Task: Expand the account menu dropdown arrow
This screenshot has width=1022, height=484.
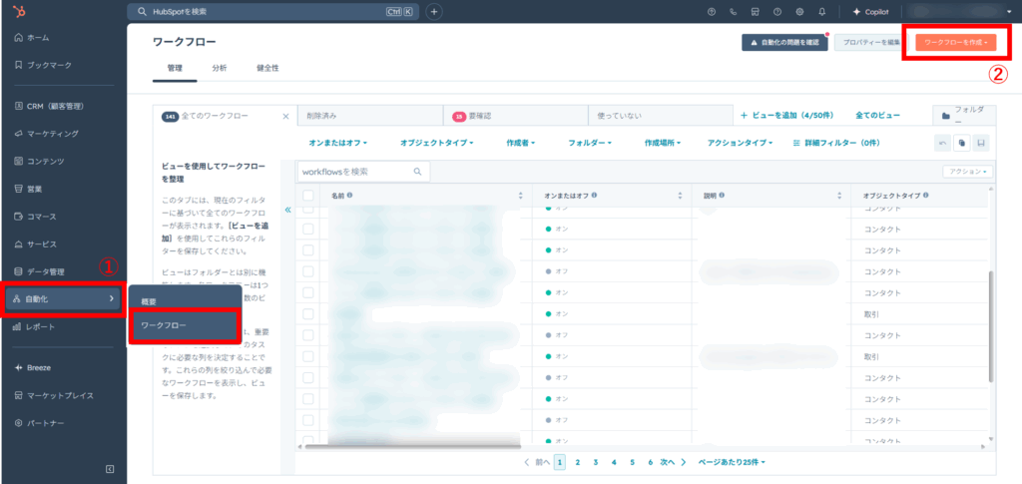Action: pyautogui.click(x=1009, y=12)
